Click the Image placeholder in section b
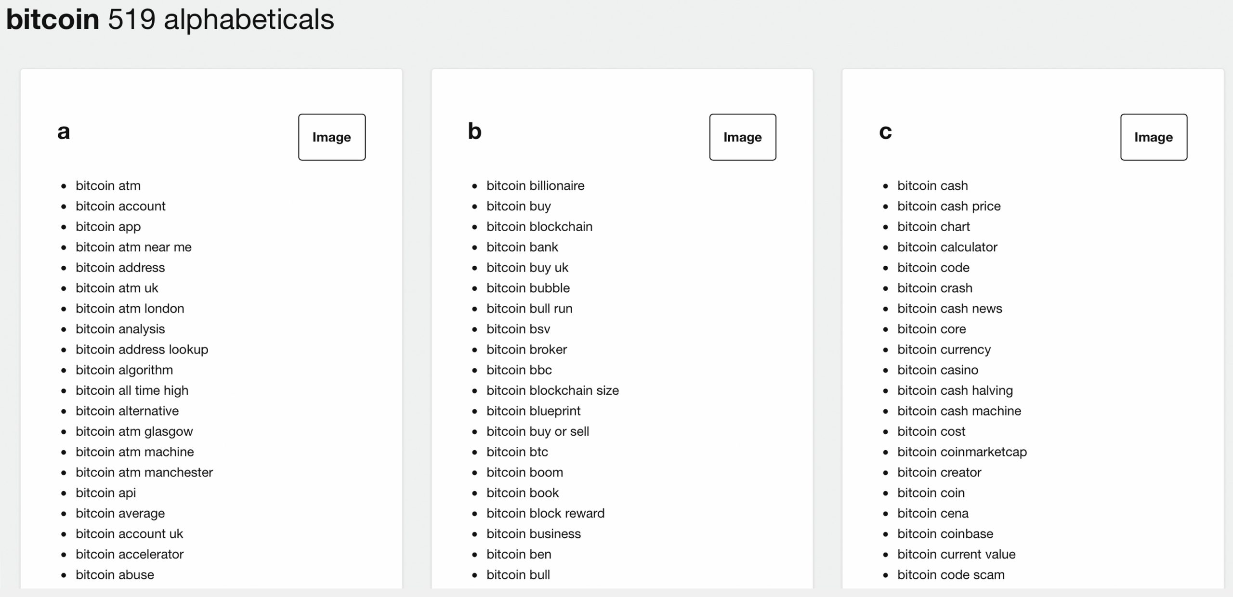The width and height of the screenshot is (1233, 597). [743, 138]
